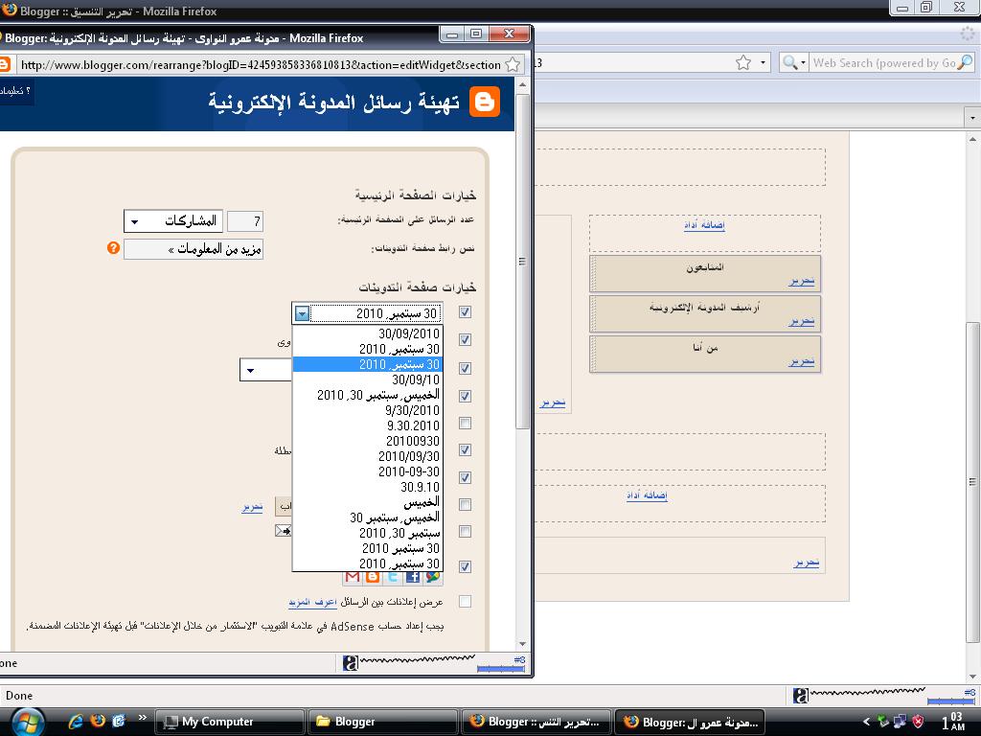Screen dimensions: 981x736
Task: Click the Google Buzz share icon
Action: (432, 577)
